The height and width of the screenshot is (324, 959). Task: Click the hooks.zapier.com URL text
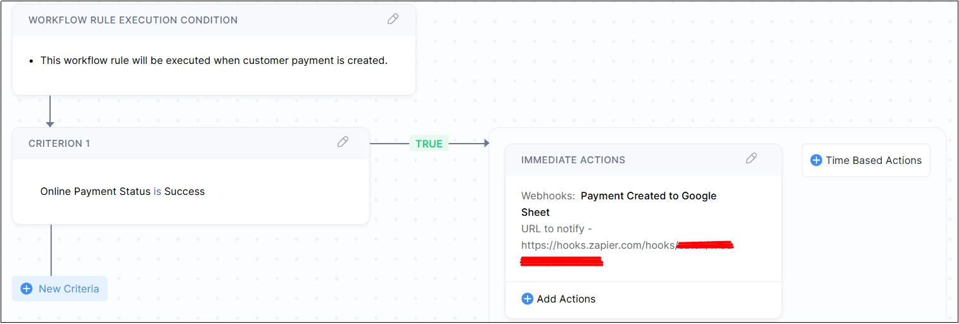[x=597, y=245]
